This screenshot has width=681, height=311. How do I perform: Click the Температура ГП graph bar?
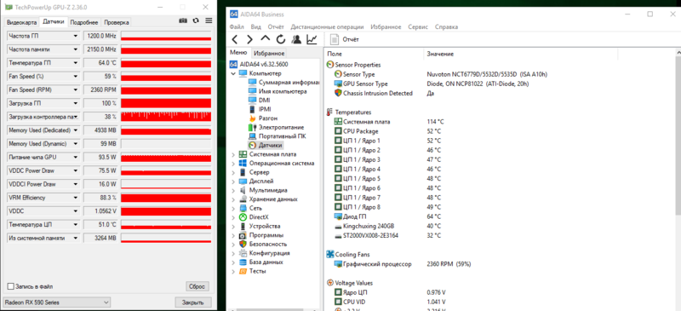pyautogui.click(x=166, y=63)
